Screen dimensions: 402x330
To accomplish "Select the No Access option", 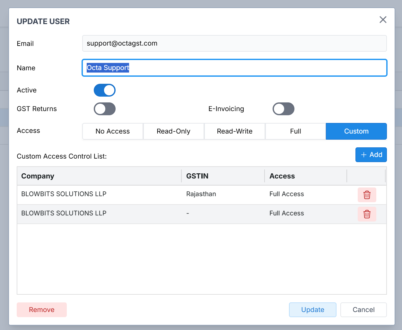I will point(113,131).
